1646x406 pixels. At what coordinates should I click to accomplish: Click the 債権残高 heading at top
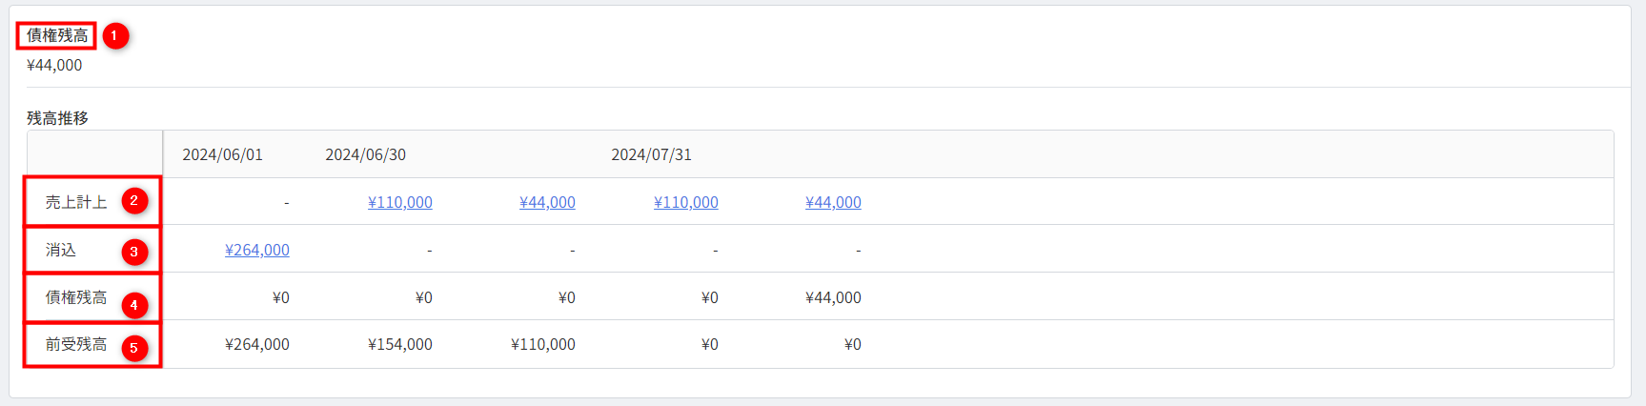click(57, 35)
